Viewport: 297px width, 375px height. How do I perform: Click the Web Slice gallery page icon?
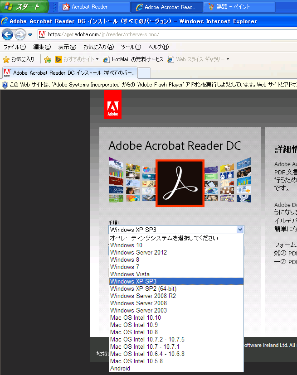click(170, 59)
